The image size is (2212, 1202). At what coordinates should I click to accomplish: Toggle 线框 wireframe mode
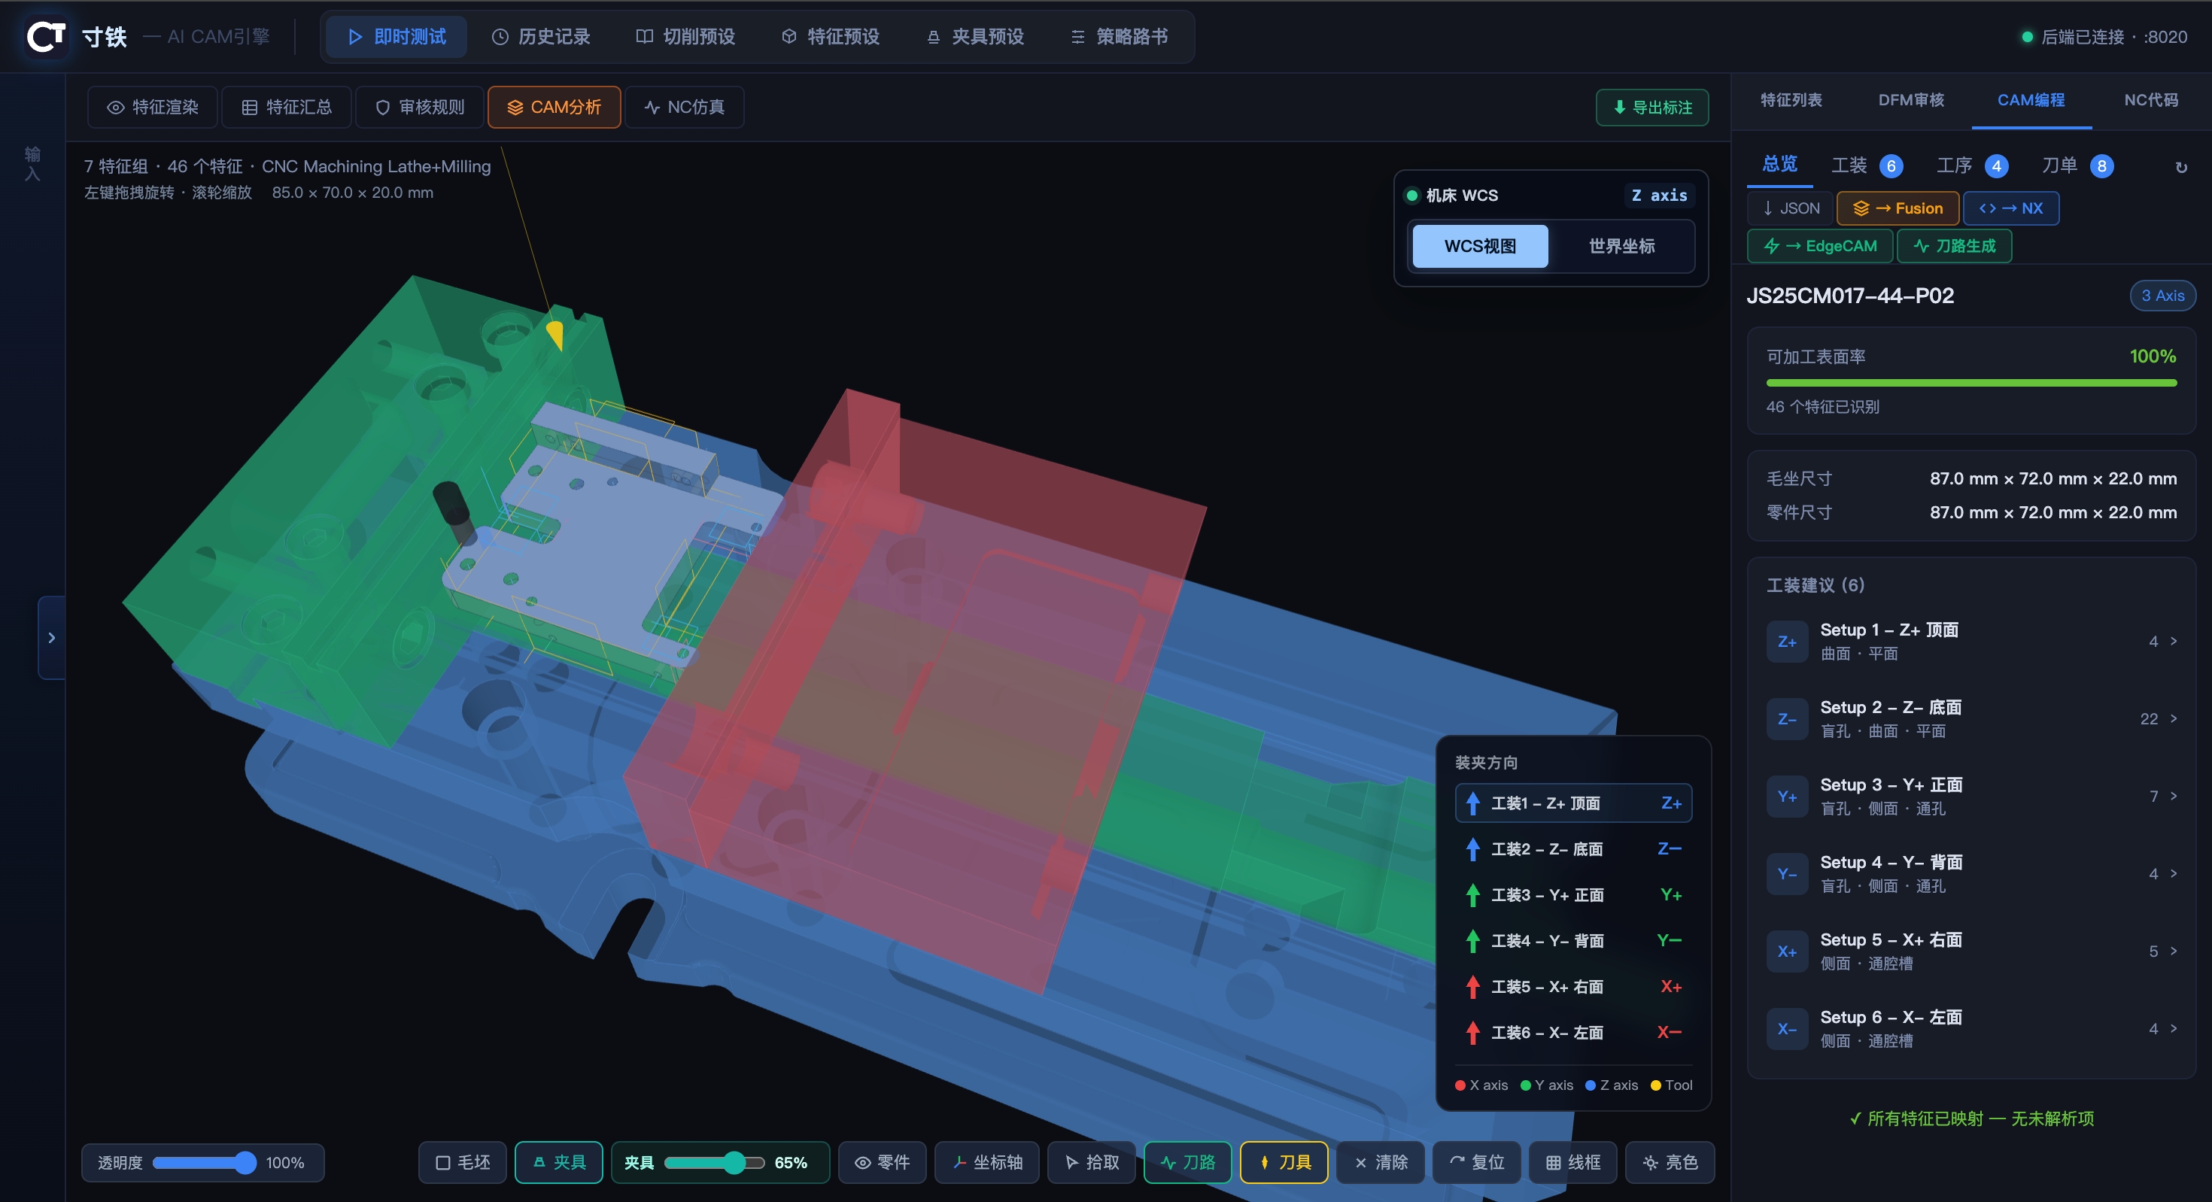tap(1573, 1162)
